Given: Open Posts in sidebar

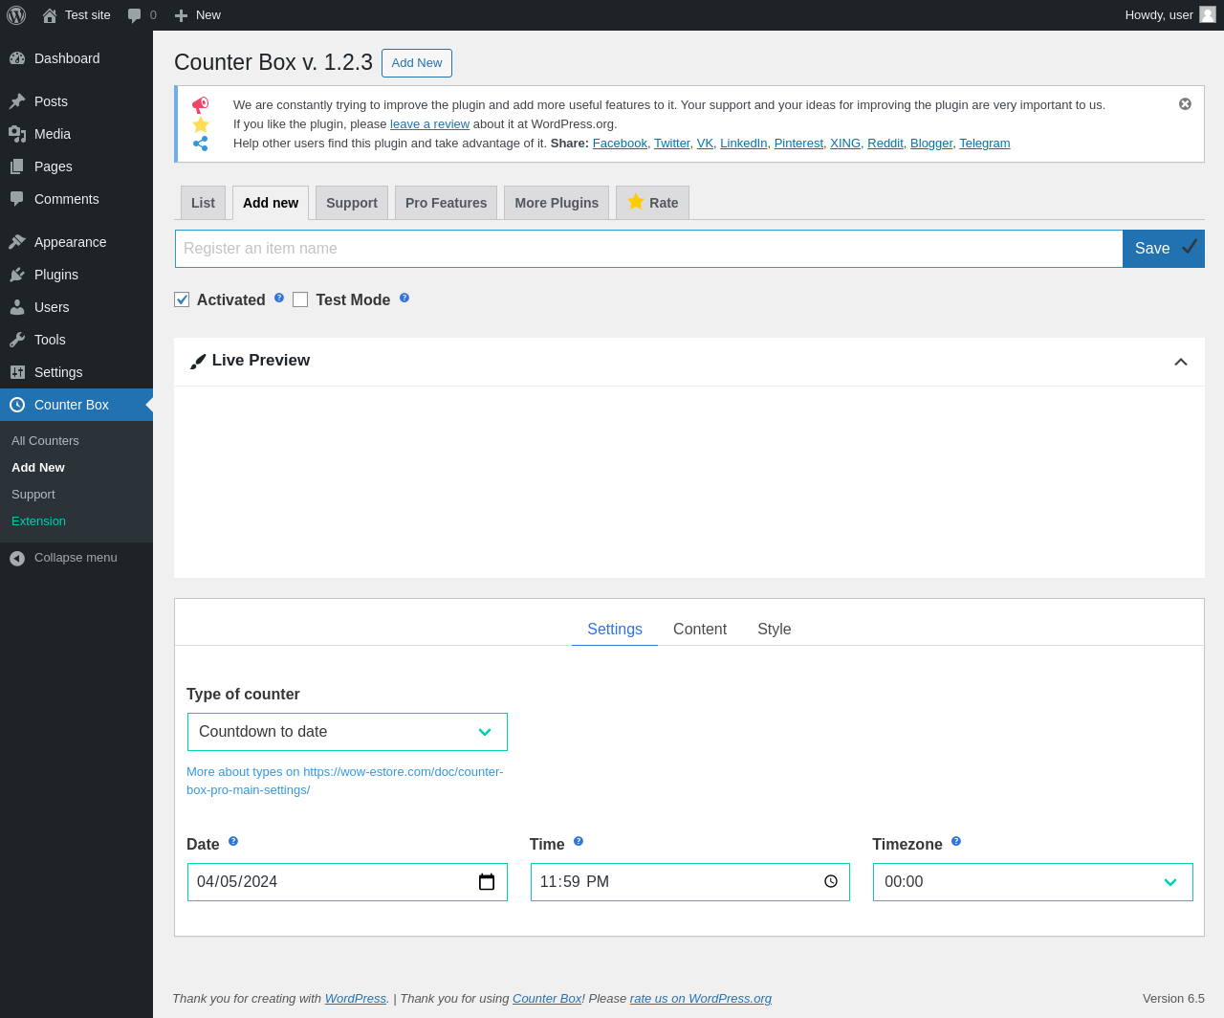Looking at the screenshot, I should (x=76, y=101).
